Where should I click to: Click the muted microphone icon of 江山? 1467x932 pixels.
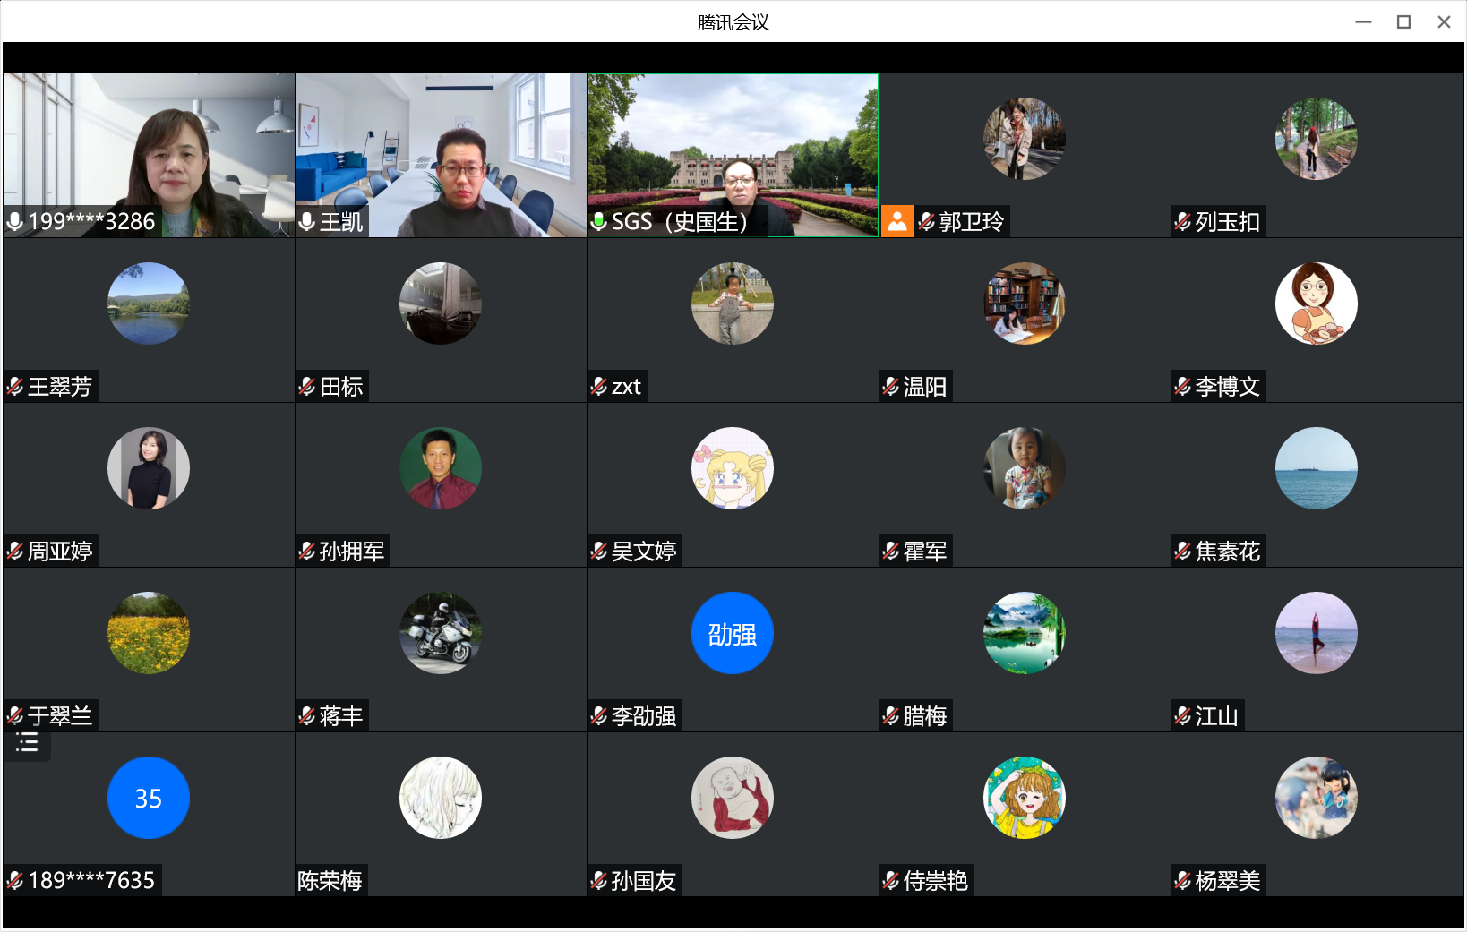[1183, 715]
